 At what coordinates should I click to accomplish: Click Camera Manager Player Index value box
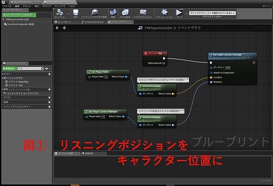(x=103, y=117)
